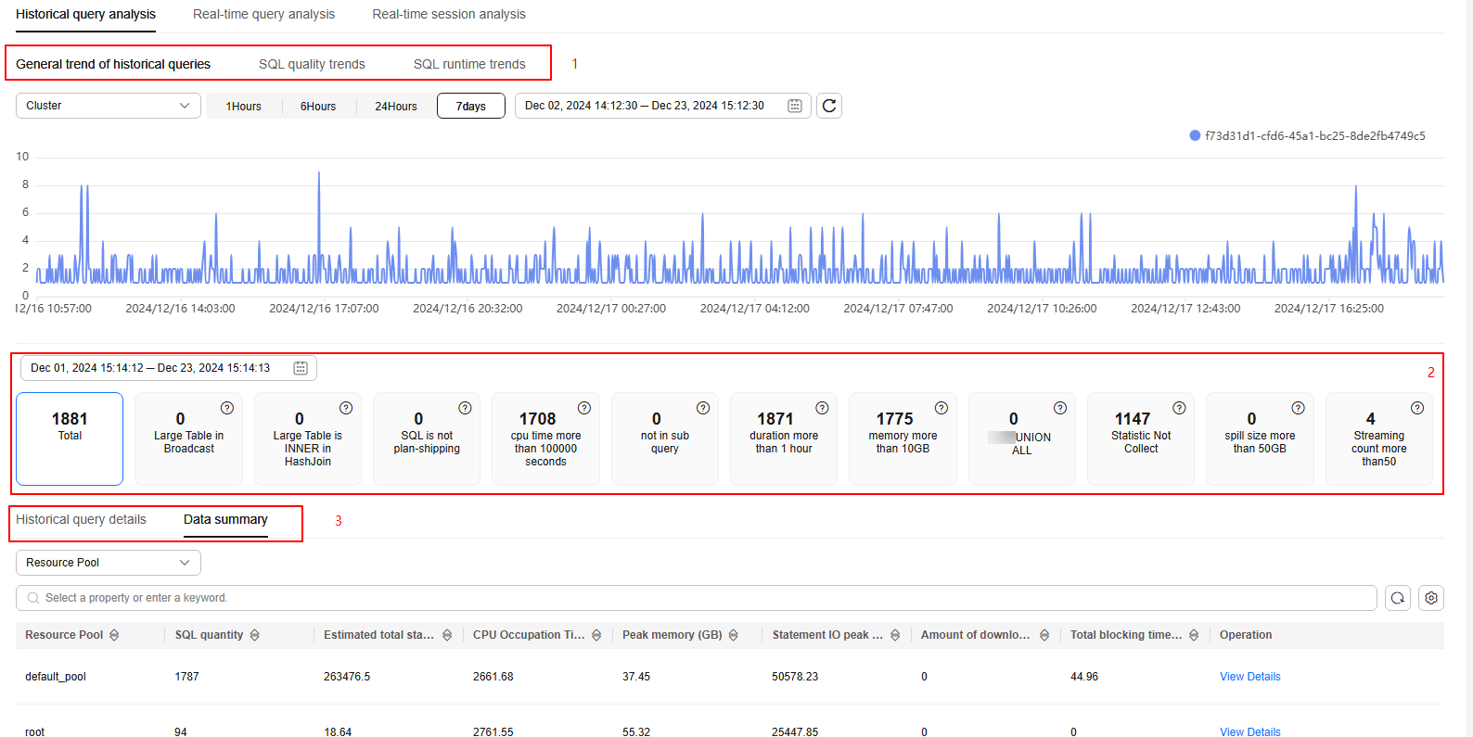Switch to Real-time session analysis tab
This screenshot has width=1473, height=737.
click(x=449, y=14)
